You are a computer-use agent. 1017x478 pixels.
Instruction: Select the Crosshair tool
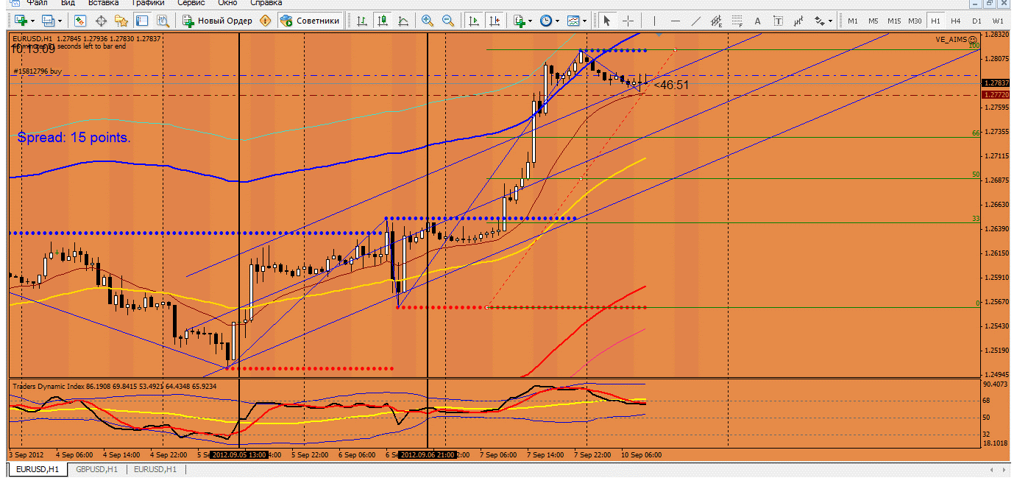pos(628,21)
